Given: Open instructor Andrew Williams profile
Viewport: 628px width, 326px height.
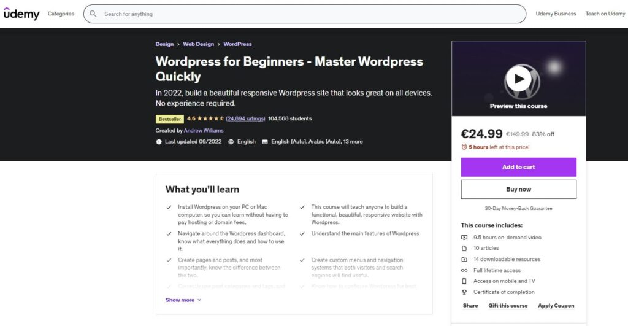Looking at the screenshot, I should [204, 130].
